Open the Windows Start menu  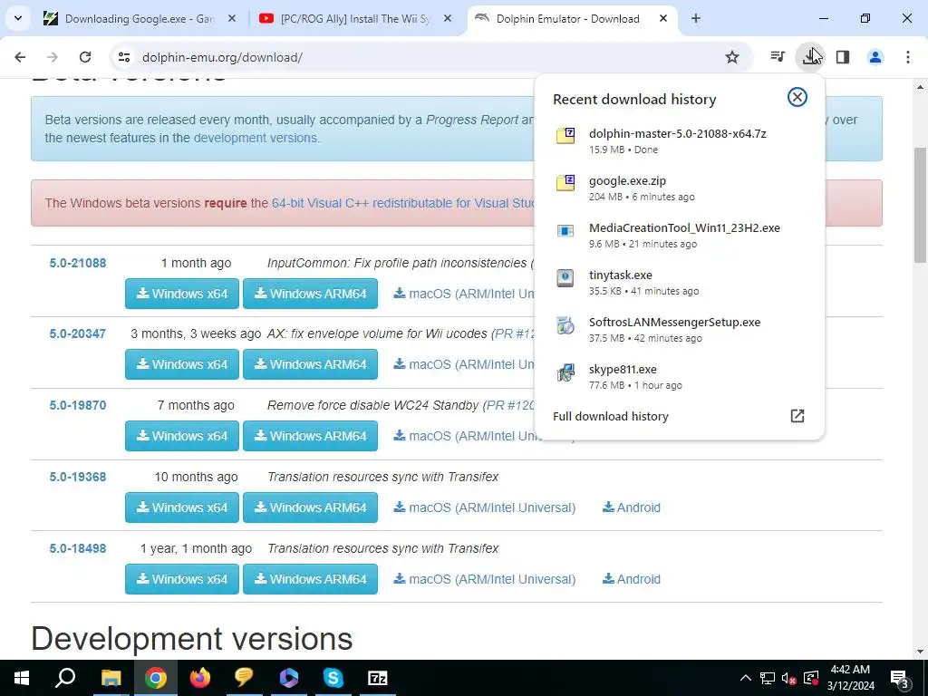coord(22,678)
